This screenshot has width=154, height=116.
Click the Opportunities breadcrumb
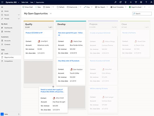pyautogui.click(x=40, y=2)
